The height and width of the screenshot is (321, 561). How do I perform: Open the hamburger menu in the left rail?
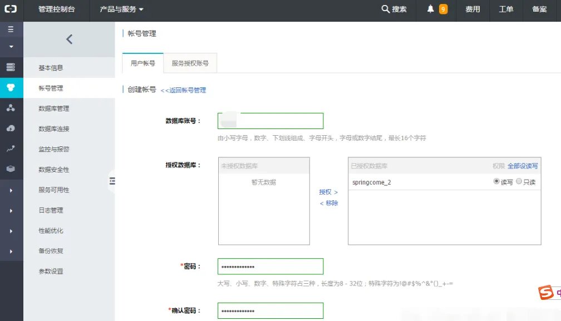(x=11, y=29)
